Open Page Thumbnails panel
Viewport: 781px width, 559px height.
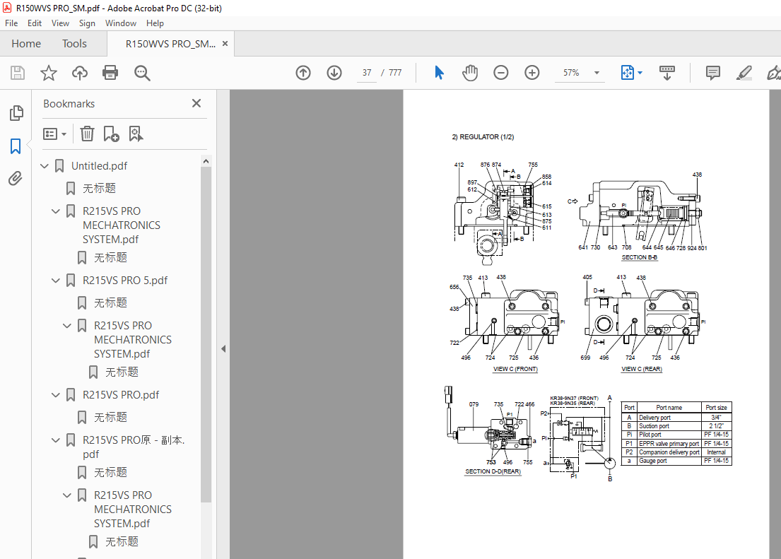[x=16, y=113]
